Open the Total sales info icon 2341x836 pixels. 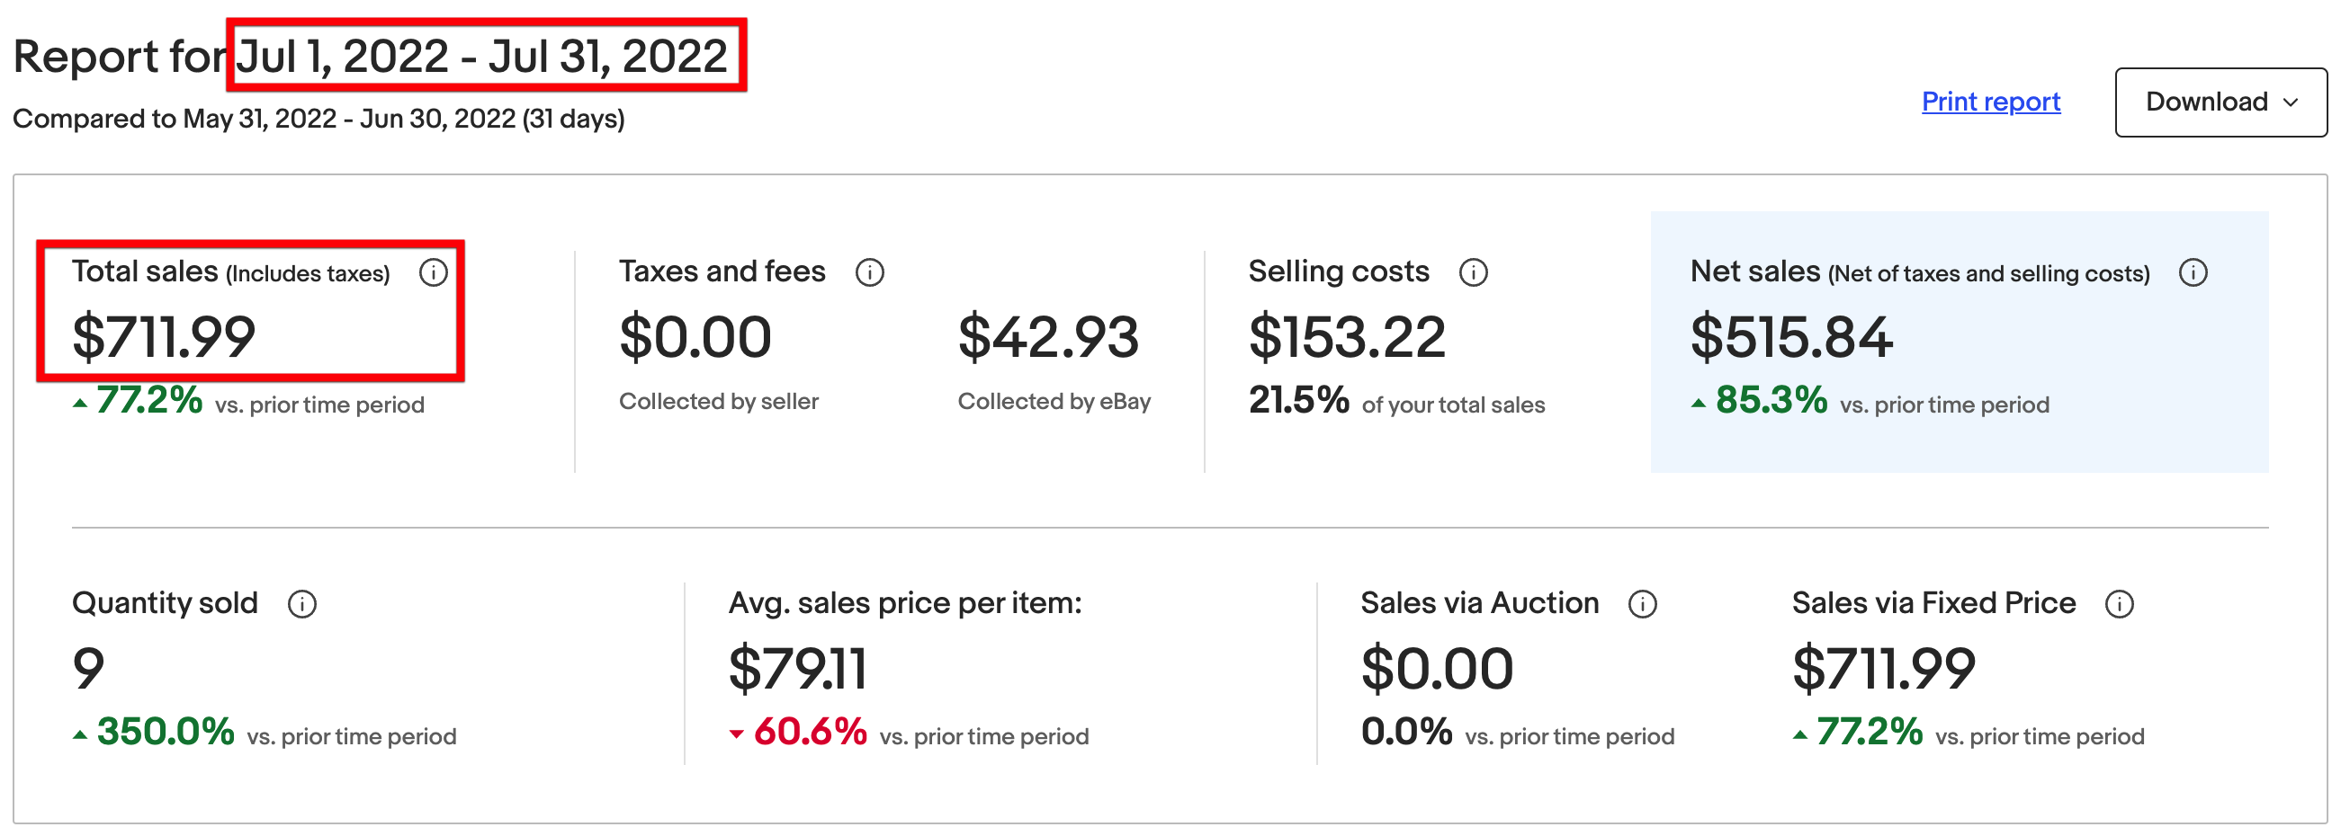pyautogui.click(x=434, y=272)
